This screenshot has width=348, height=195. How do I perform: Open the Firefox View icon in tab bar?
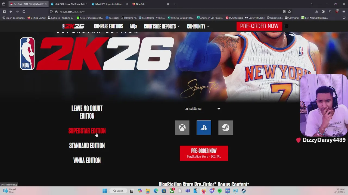[4, 4]
